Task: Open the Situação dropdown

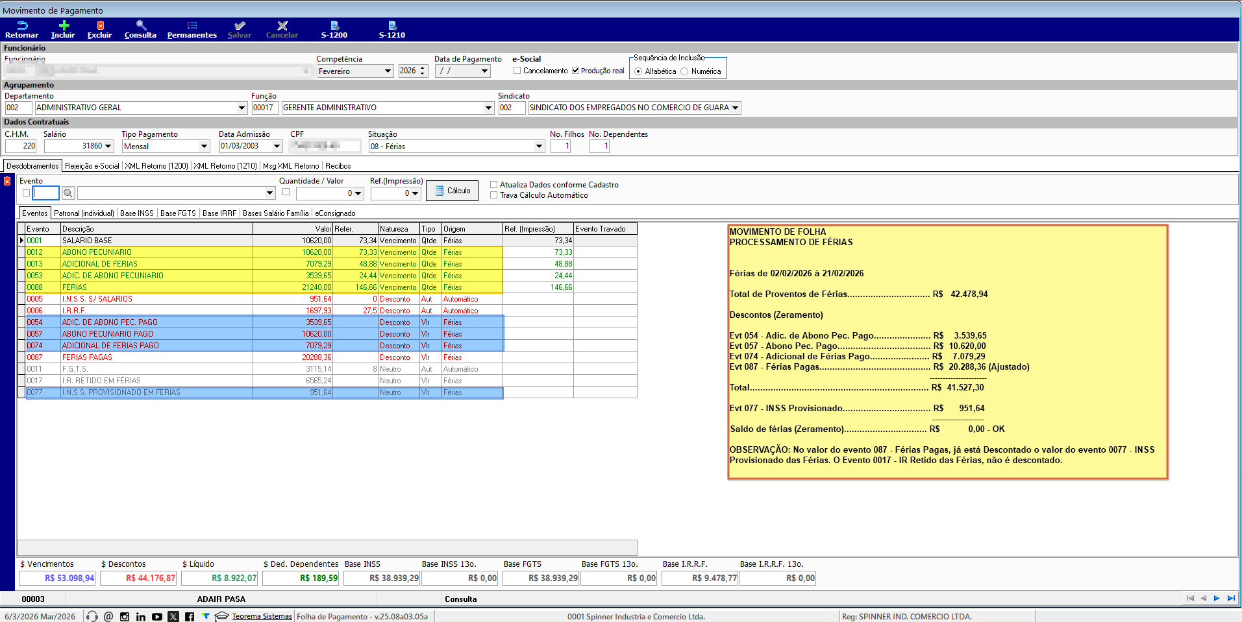Action: [x=539, y=147]
